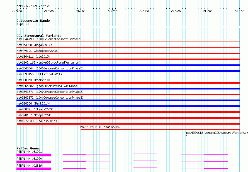
Task: Click magenta exon block of NM_031990
Action: pos(34,162)
